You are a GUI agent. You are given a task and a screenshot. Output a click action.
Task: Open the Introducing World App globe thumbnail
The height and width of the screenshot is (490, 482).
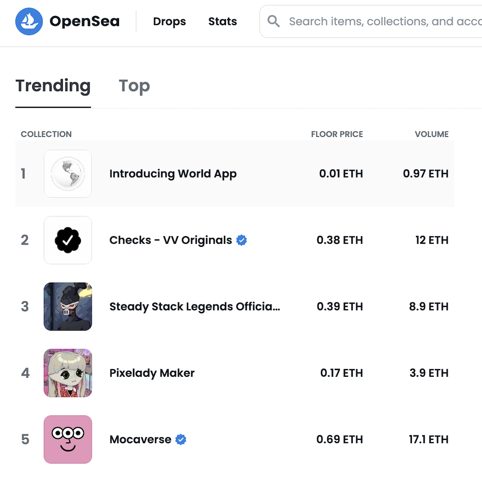click(x=68, y=173)
